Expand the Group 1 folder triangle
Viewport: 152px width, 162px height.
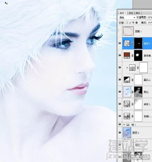pos(124,124)
